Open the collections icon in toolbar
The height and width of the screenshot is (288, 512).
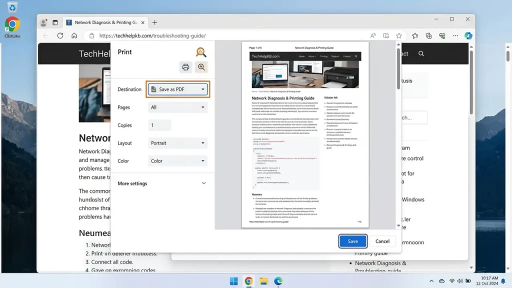tap(428, 35)
